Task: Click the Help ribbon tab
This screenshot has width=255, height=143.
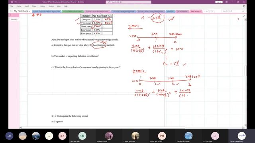Action: click(65, 6)
